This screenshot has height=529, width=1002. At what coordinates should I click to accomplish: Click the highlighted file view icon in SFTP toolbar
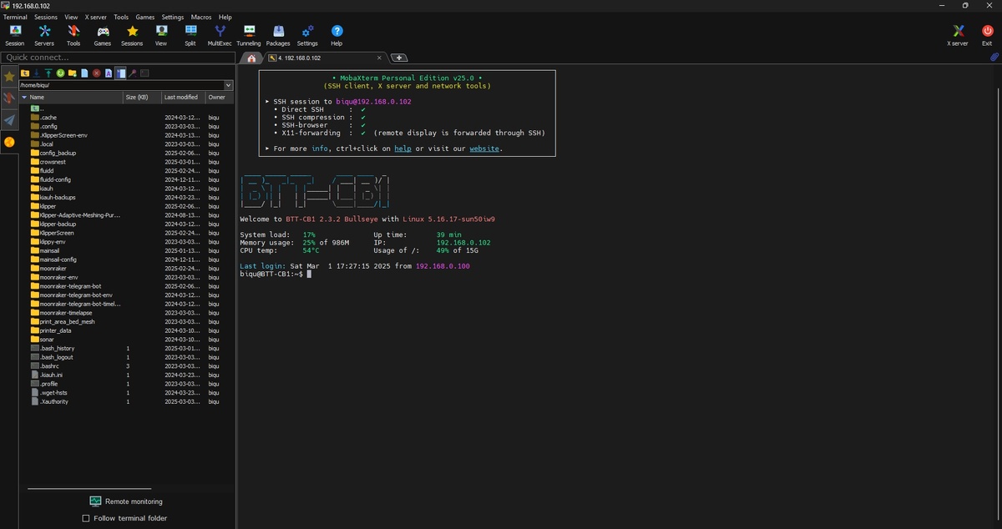(120, 73)
